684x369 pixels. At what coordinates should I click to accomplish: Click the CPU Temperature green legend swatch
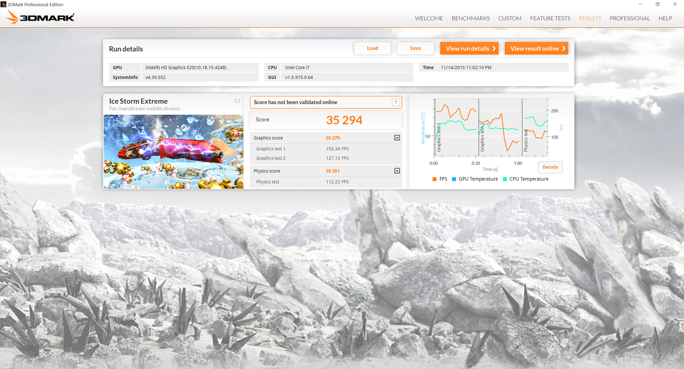505,179
